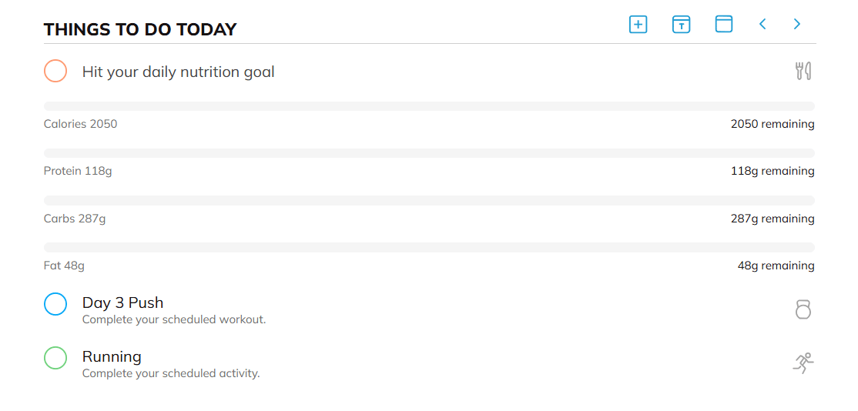858x411 pixels.
Task: Click the calendar icon marked with T
Action: [681, 25]
